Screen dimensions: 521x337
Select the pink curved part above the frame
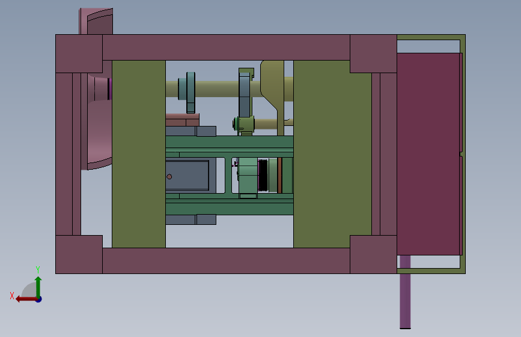(96, 21)
